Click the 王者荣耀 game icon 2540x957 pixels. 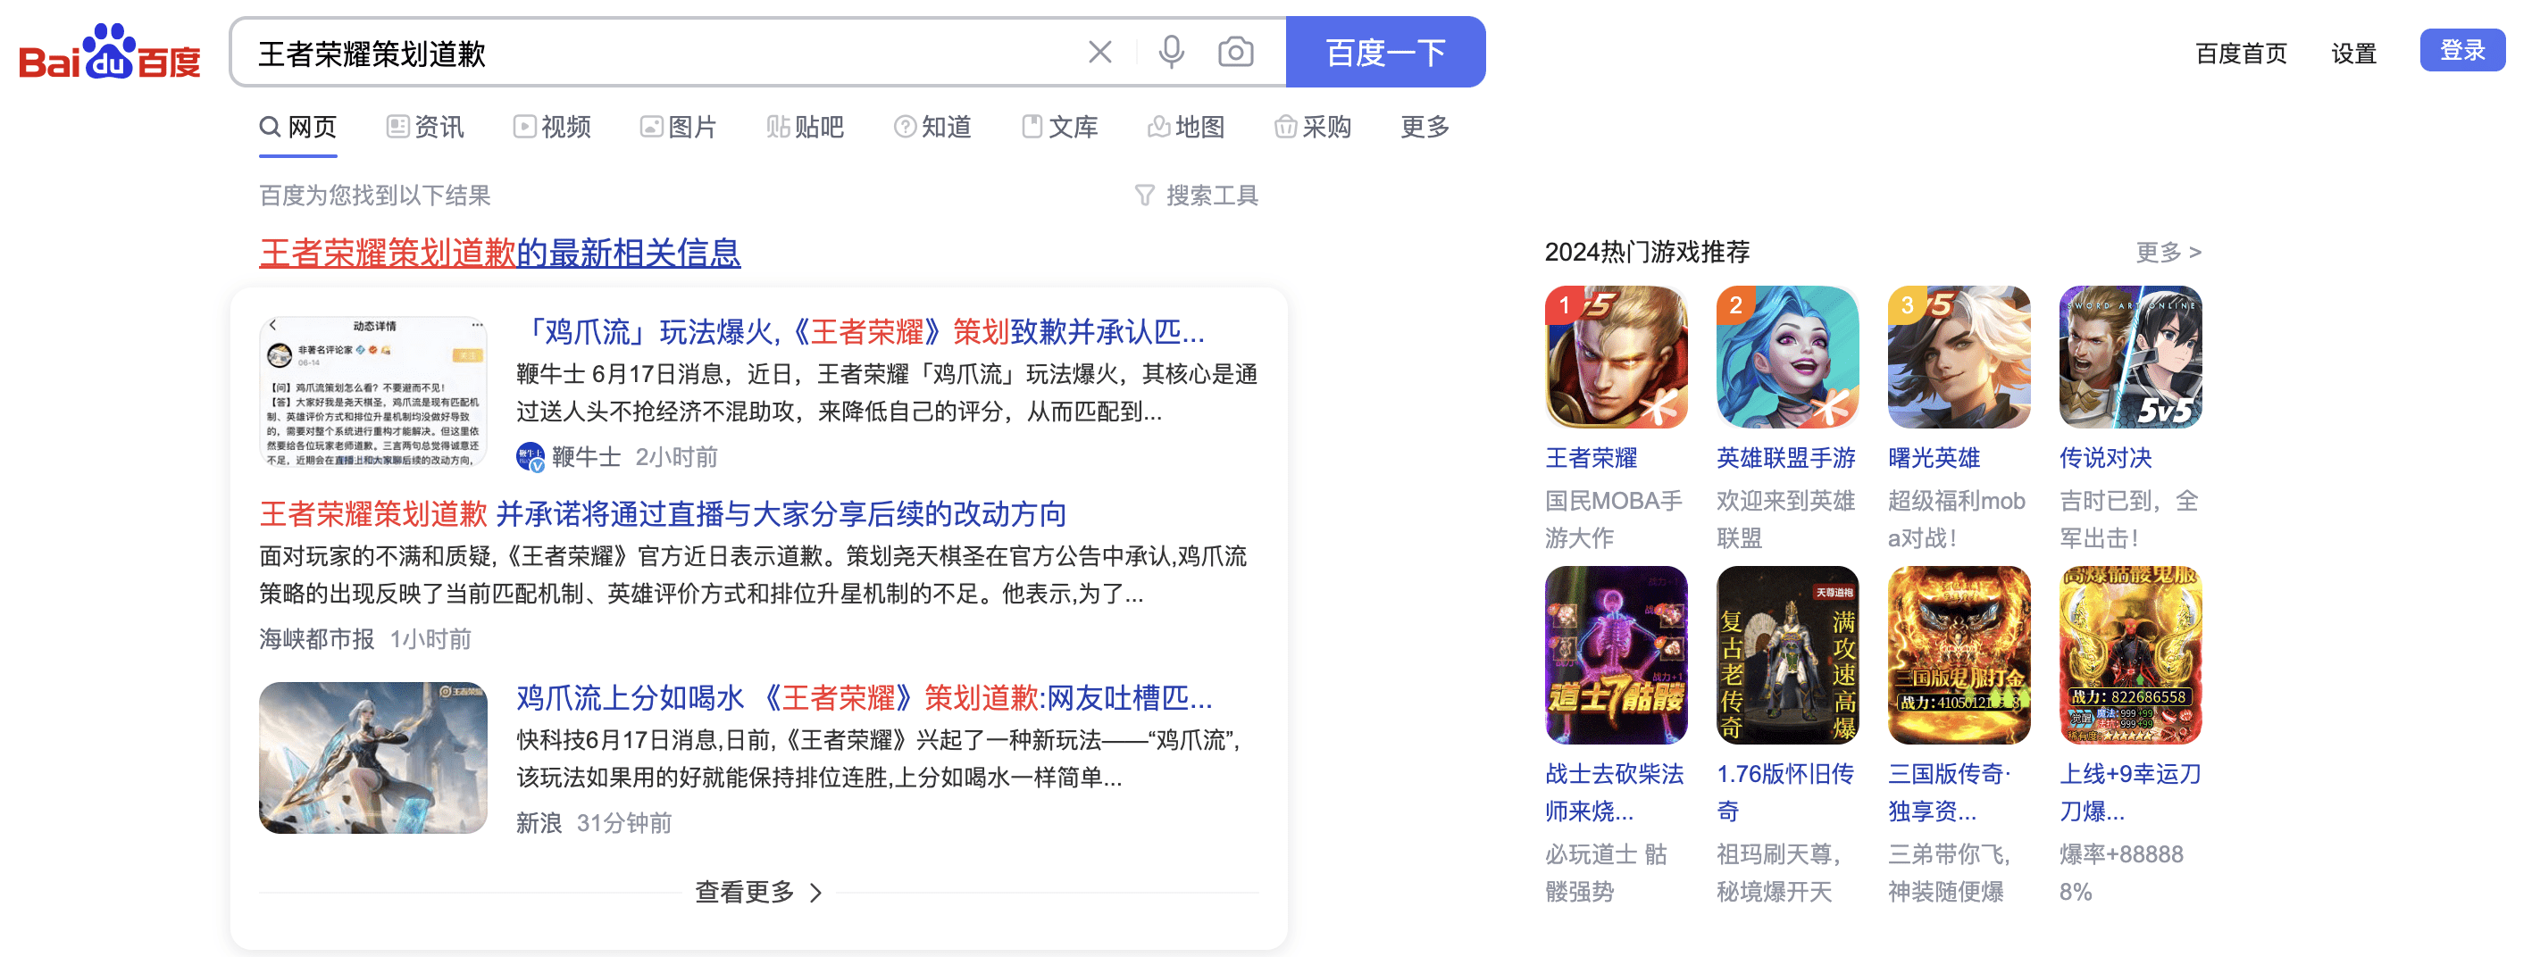(1617, 357)
